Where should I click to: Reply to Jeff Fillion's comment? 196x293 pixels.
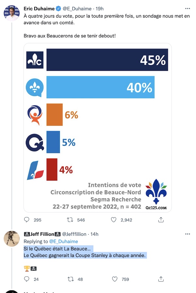27,279
